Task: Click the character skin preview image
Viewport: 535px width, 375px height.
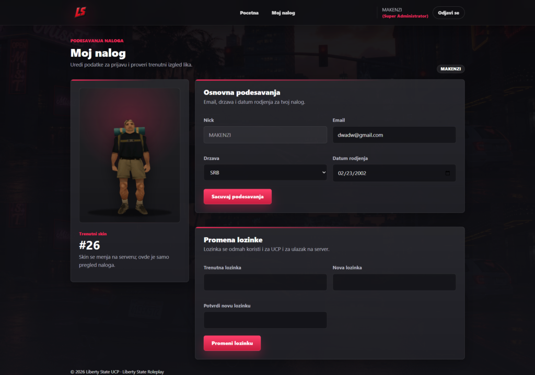Action: click(x=130, y=155)
